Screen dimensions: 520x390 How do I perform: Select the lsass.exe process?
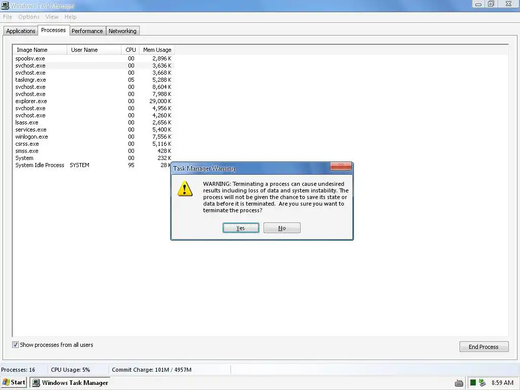(x=93, y=122)
